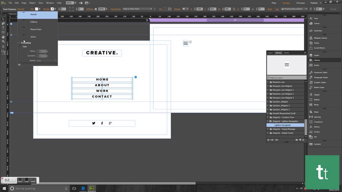The width and height of the screenshot is (342, 192).
Task: Switch to the Assets tab
Action: tap(286, 53)
